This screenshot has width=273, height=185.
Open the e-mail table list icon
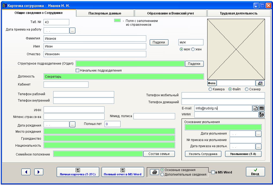tap(262, 108)
